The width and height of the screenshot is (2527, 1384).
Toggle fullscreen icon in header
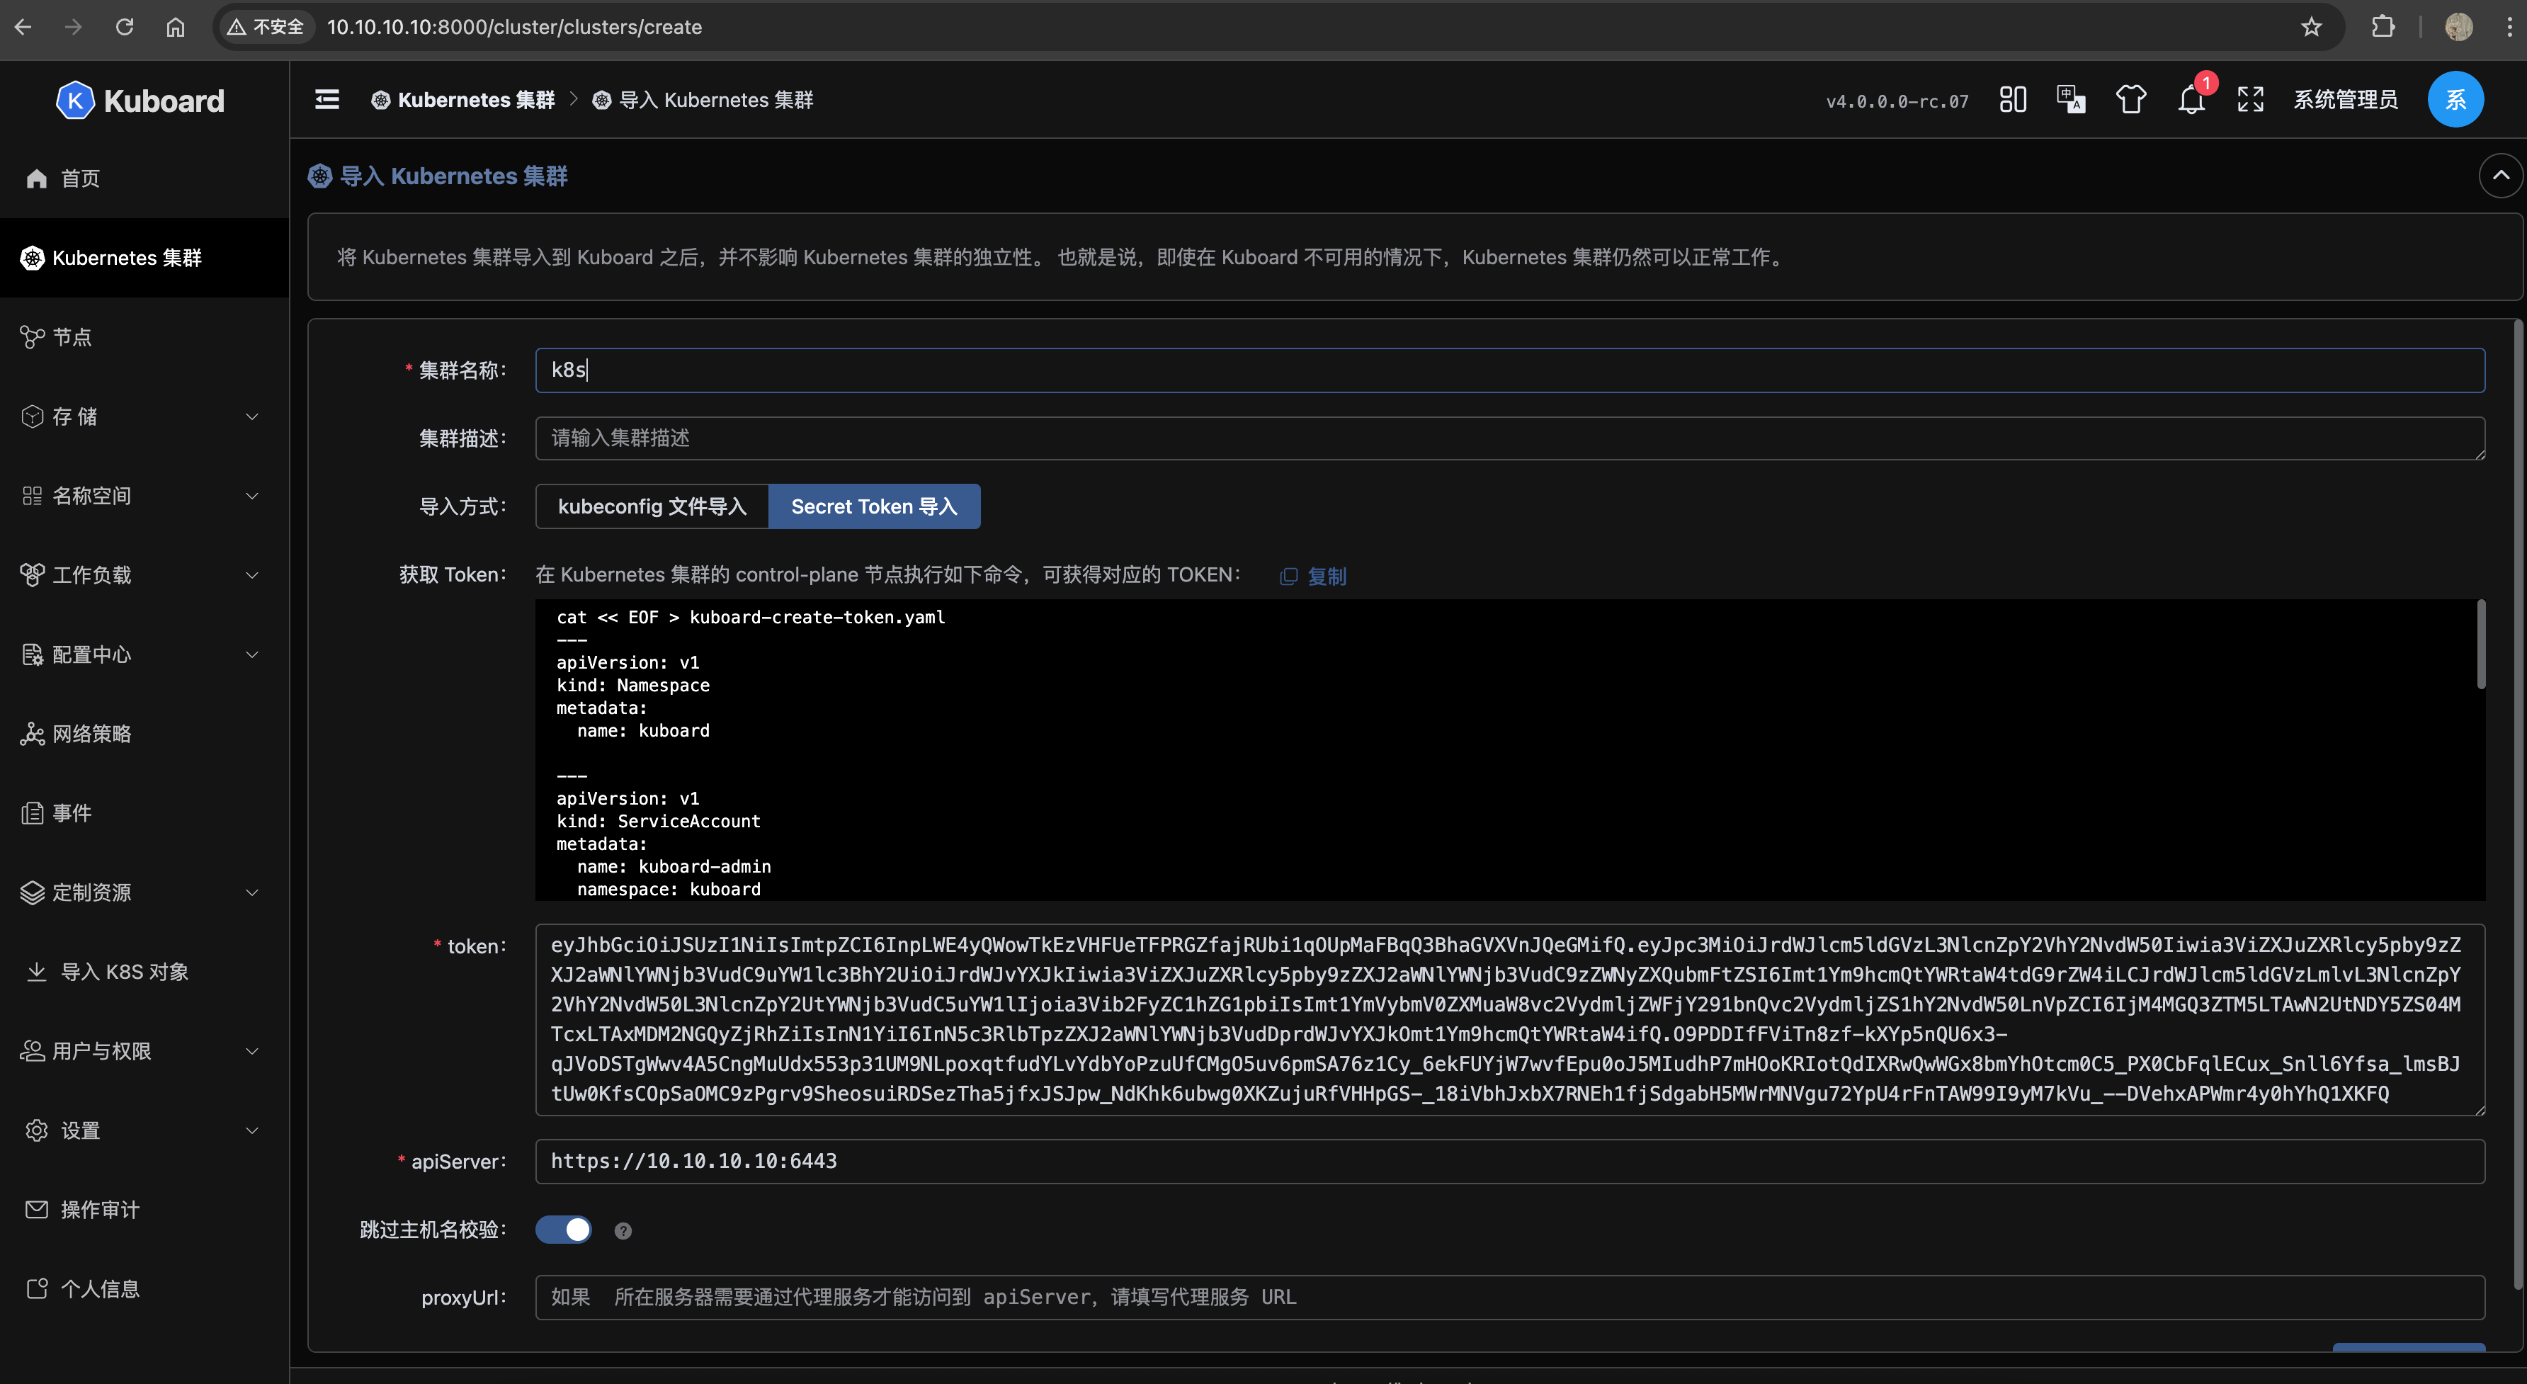[x=2250, y=99]
